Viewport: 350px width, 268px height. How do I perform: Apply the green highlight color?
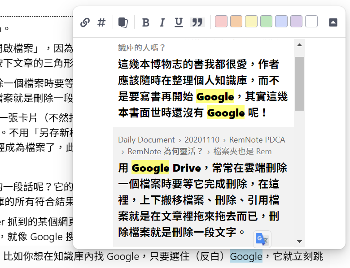(266, 22)
